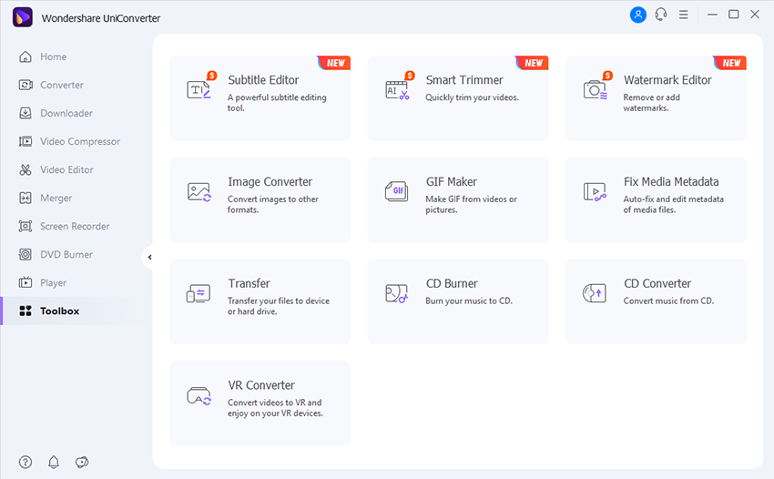
Task: Open the Watermark Editor camera icon
Action: [595, 89]
